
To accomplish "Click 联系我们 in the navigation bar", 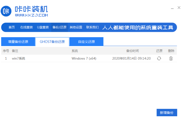I will point(92,27).
